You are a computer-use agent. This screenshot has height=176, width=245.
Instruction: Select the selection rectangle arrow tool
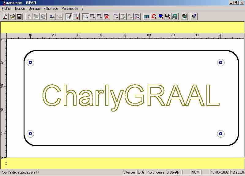(85, 16)
